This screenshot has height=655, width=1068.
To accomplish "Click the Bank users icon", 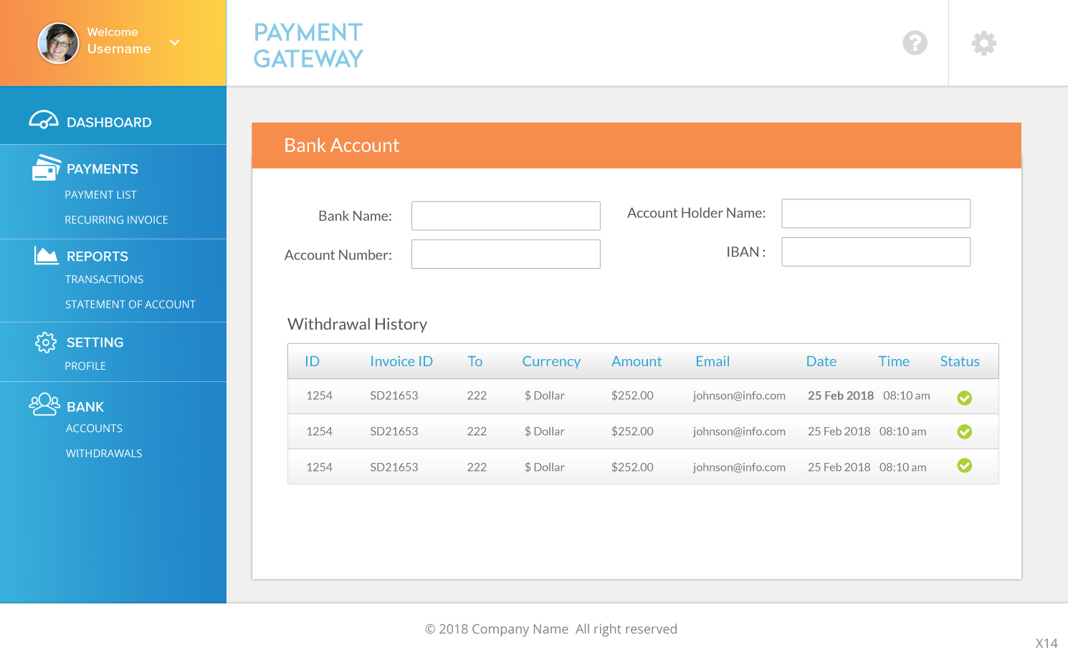I will (x=44, y=405).
